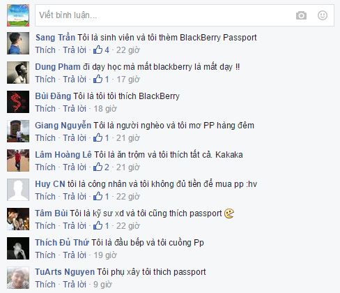The image size is (340, 293).
Task: View likes on Lâm Hoàng Lê's comment
Action: pos(101,167)
